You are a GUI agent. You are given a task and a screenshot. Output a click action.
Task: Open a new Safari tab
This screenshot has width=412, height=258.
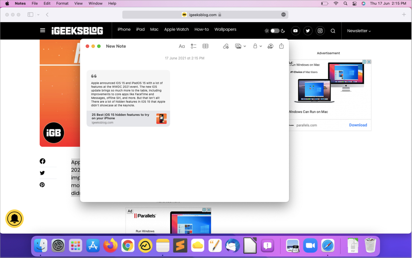click(404, 15)
